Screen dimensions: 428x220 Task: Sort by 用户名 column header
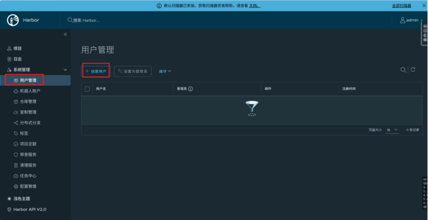pos(101,89)
